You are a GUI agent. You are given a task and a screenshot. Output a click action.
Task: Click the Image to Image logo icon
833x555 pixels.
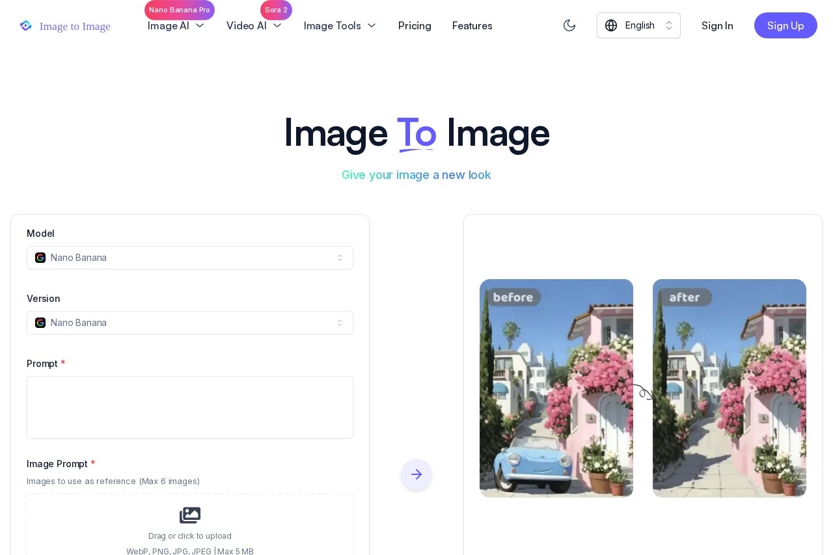pyautogui.click(x=26, y=25)
